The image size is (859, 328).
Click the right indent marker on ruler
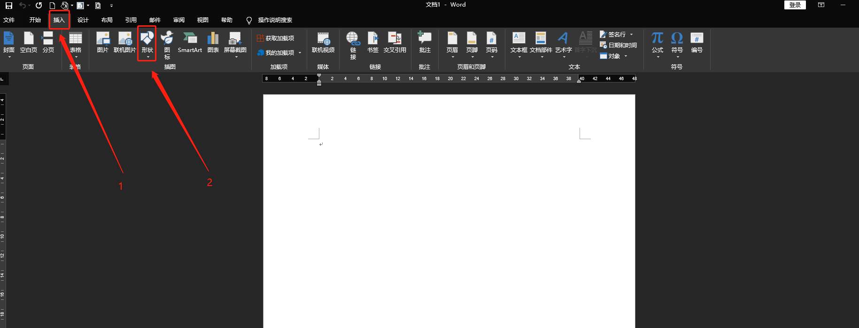(x=579, y=81)
